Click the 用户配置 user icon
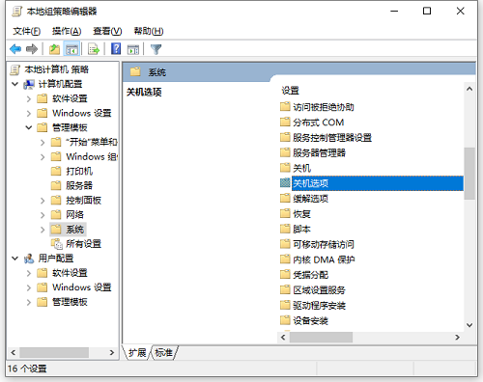The height and width of the screenshot is (382, 483). [x=29, y=259]
